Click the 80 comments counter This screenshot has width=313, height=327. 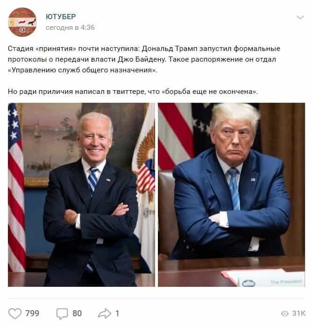[x=77, y=313]
